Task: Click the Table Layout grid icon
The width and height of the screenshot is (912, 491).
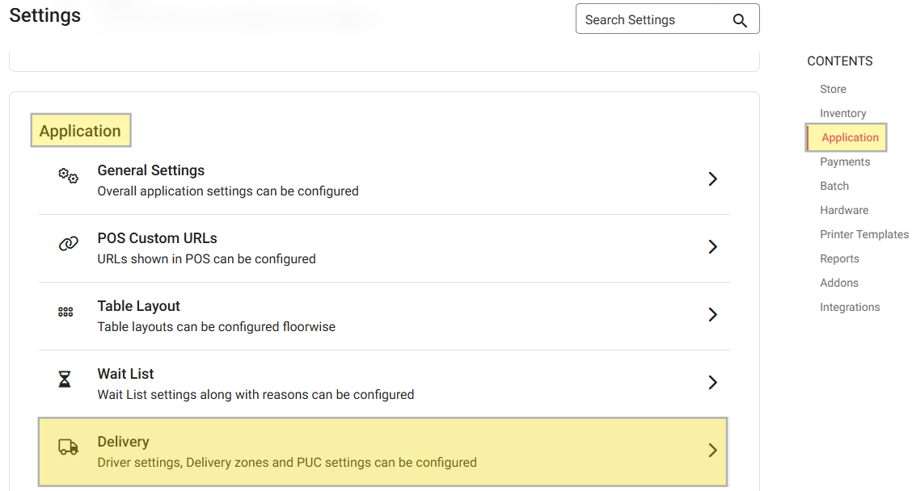Action: click(x=66, y=312)
